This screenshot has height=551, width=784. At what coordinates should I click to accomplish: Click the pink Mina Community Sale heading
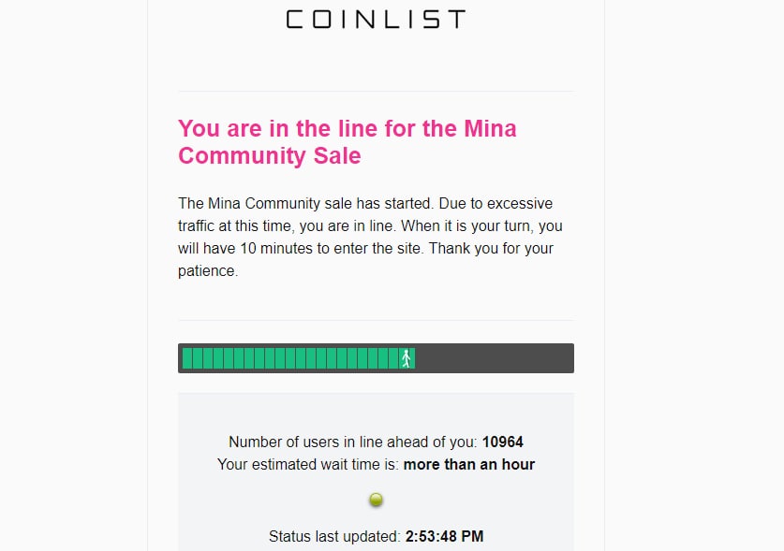347,142
